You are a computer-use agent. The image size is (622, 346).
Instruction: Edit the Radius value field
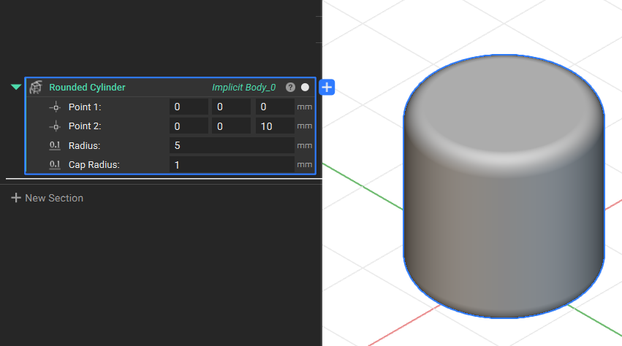tap(232, 145)
